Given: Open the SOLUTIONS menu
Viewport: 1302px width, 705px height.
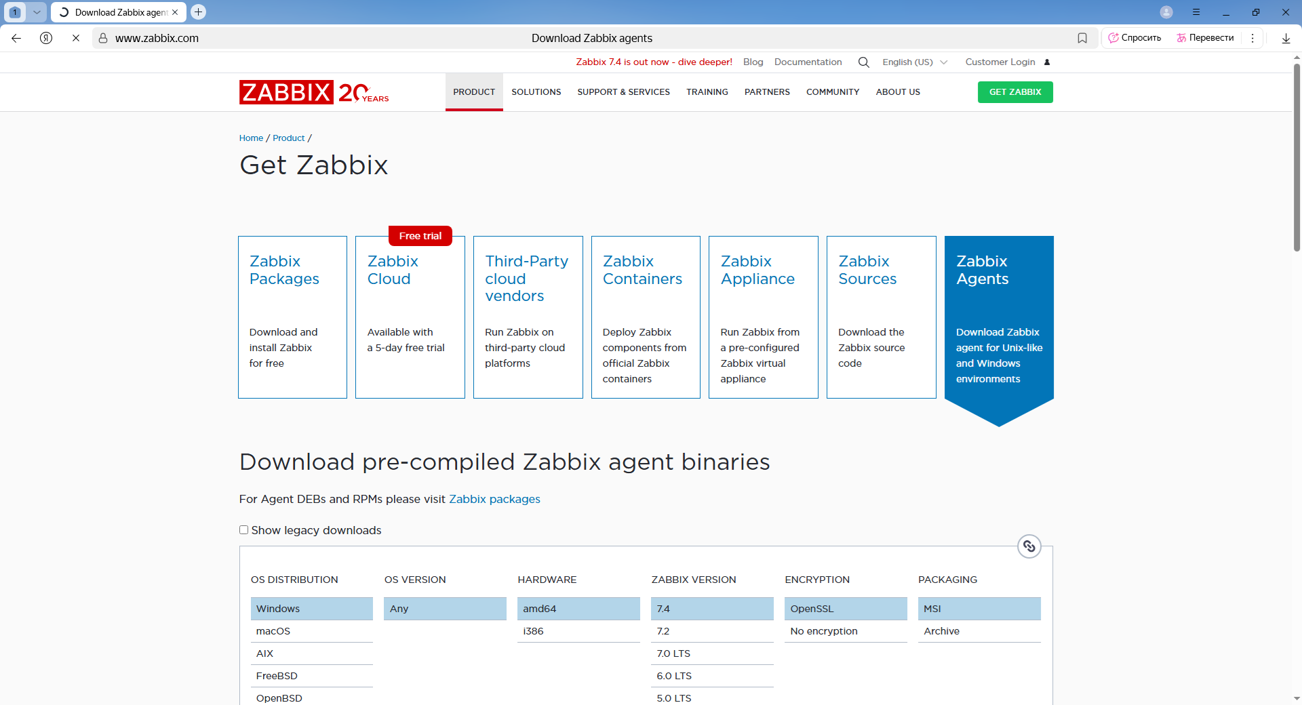Looking at the screenshot, I should (536, 92).
